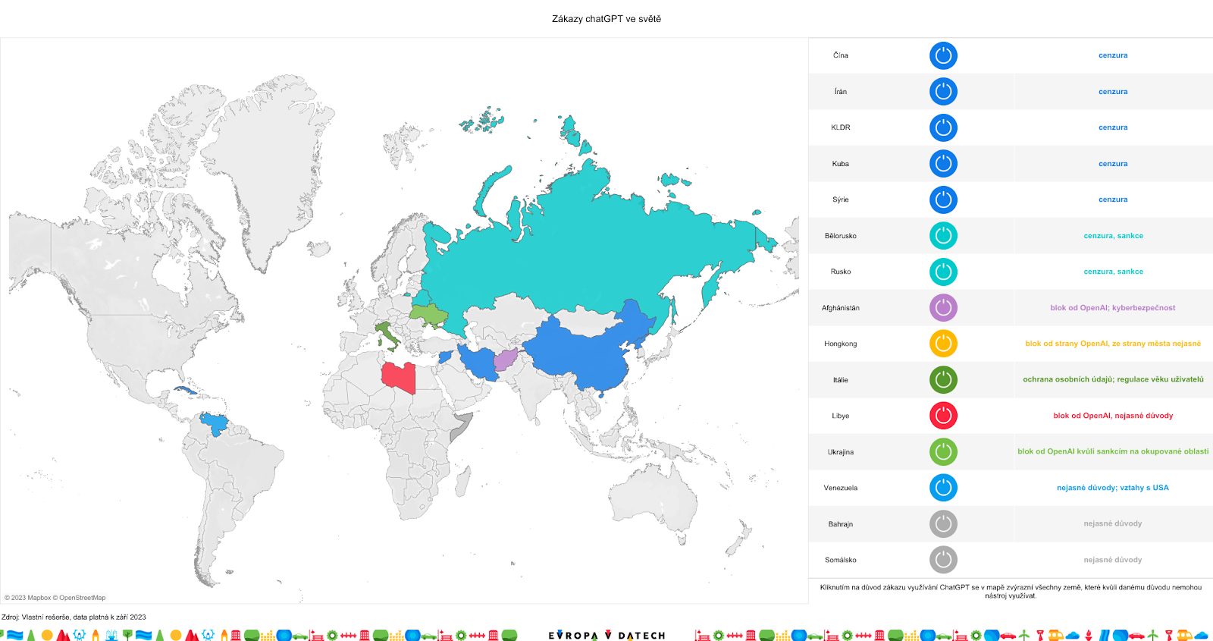Select 'blok od OpenAI; kyberbezpečnost' reason
The width and height of the screenshot is (1213, 641).
pos(1113,308)
